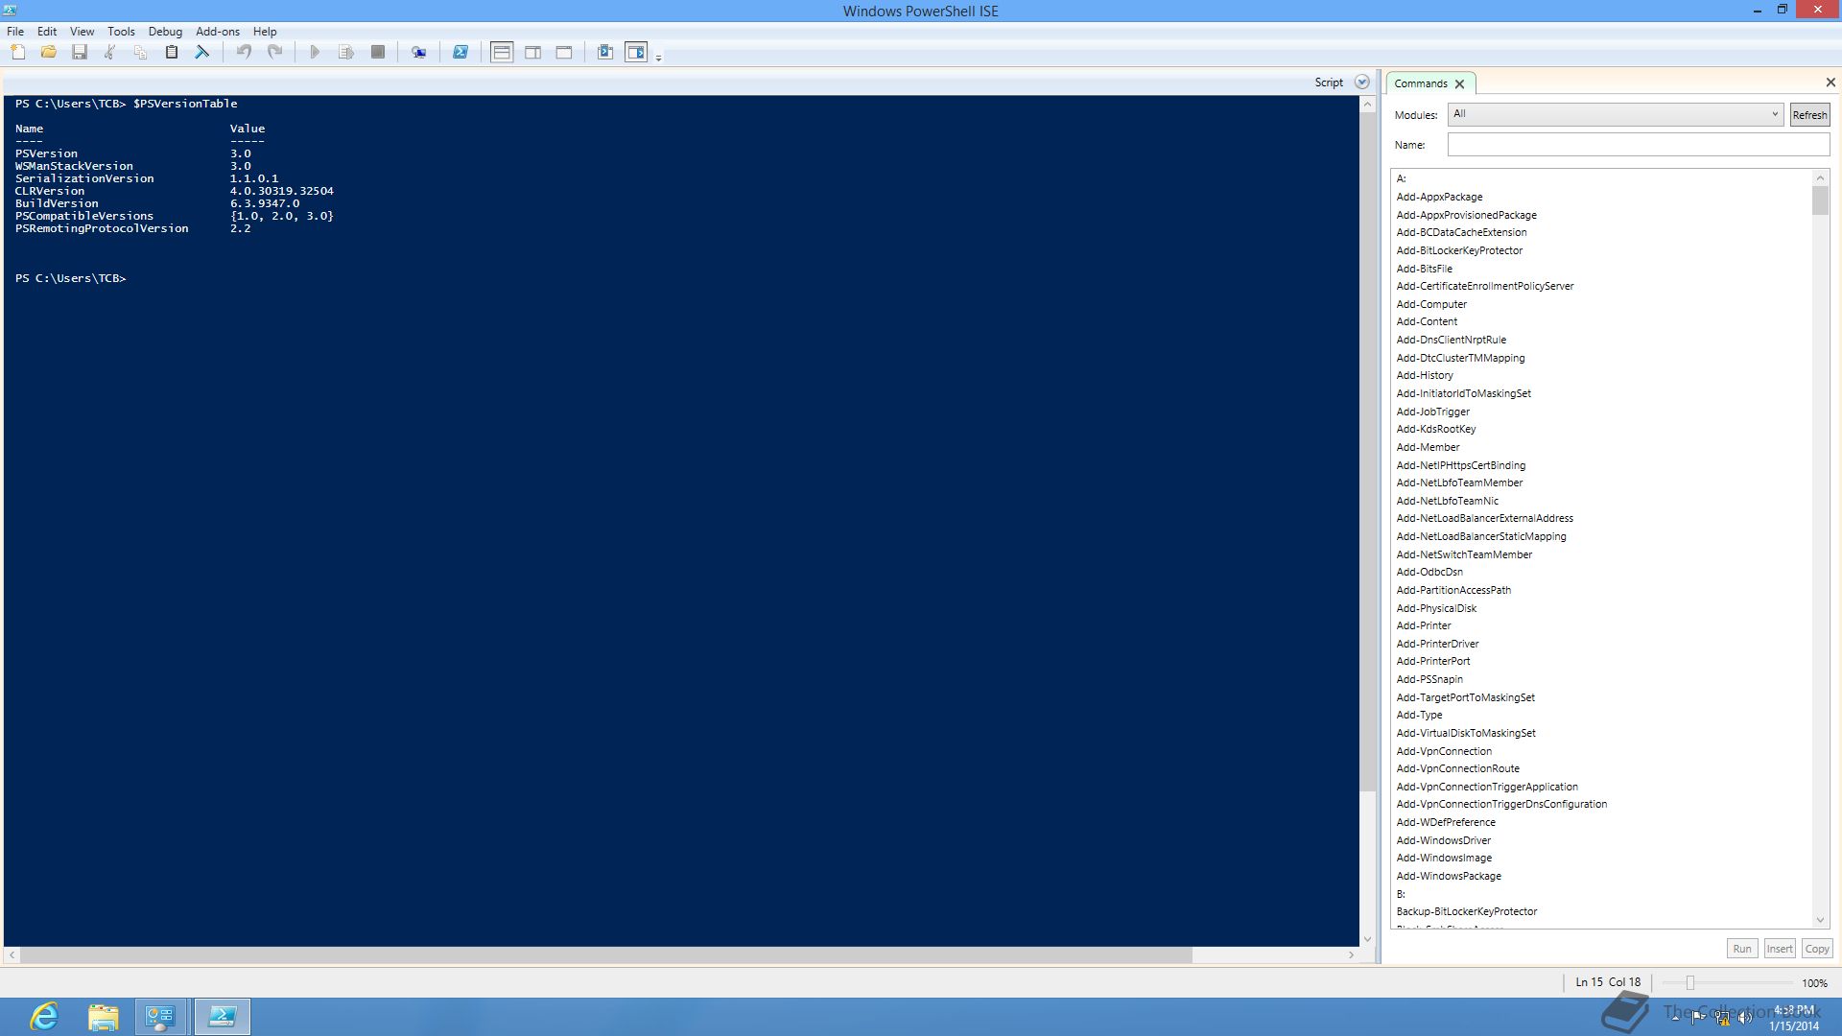The image size is (1842, 1036).
Task: Select Add-Printer command
Action: pyautogui.click(x=1424, y=625)
